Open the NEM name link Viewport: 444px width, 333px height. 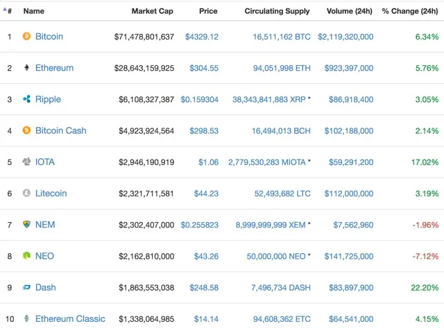(x=45, y=225)
